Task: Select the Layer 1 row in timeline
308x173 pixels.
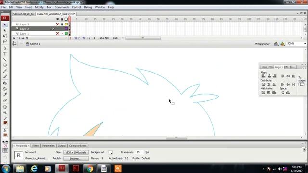Action: click(x=40, y=33)
